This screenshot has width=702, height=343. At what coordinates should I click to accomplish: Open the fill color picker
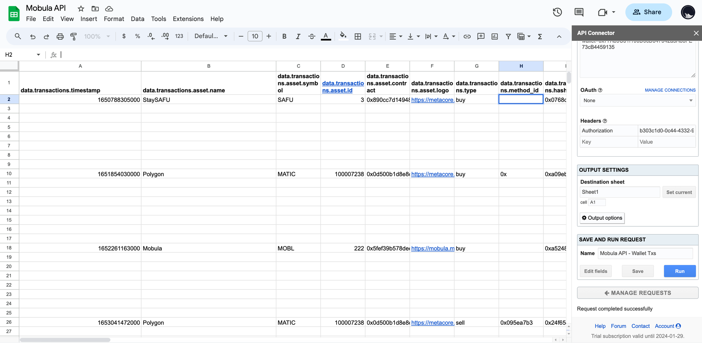(x=343, y=36)
